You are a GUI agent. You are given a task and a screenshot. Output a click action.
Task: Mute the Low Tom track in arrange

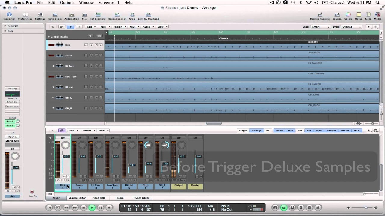(96, 76)
